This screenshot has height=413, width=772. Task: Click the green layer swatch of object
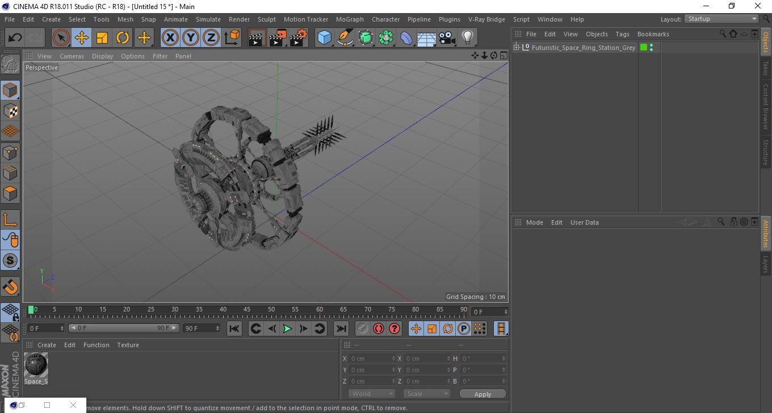[644, 48]
